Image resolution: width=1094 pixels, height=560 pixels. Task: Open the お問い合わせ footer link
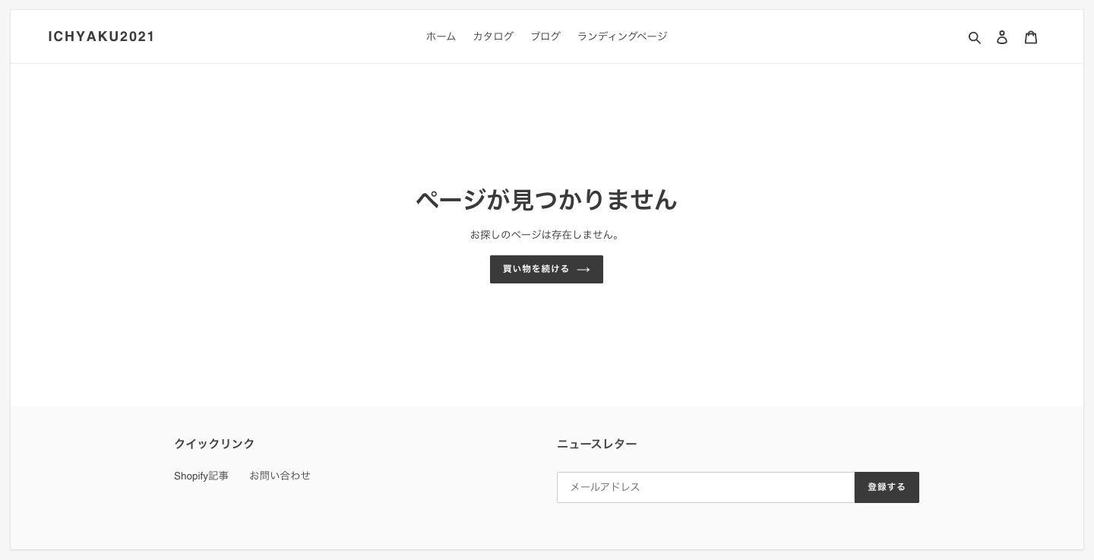[280, 476]
